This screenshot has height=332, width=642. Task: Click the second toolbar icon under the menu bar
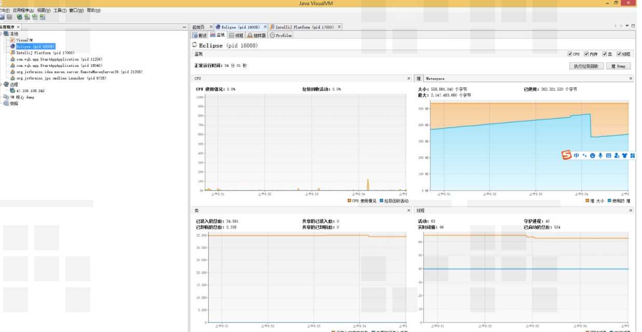pyautogui.click(x=9, y=17)
